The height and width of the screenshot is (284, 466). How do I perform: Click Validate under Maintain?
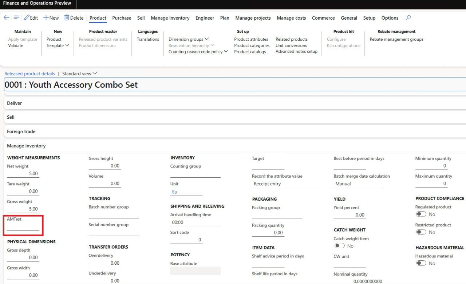coord(15,45)
